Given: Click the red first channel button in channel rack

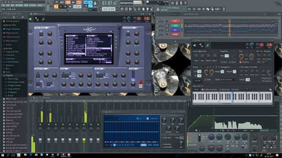Looking at the screenshot, I should 175,22.
